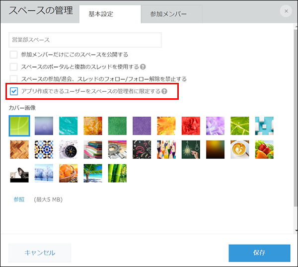This screenshot has width=298, height=267.
Task: Pick the white cubes on blue cover
Action: click(x=264, y=126)
